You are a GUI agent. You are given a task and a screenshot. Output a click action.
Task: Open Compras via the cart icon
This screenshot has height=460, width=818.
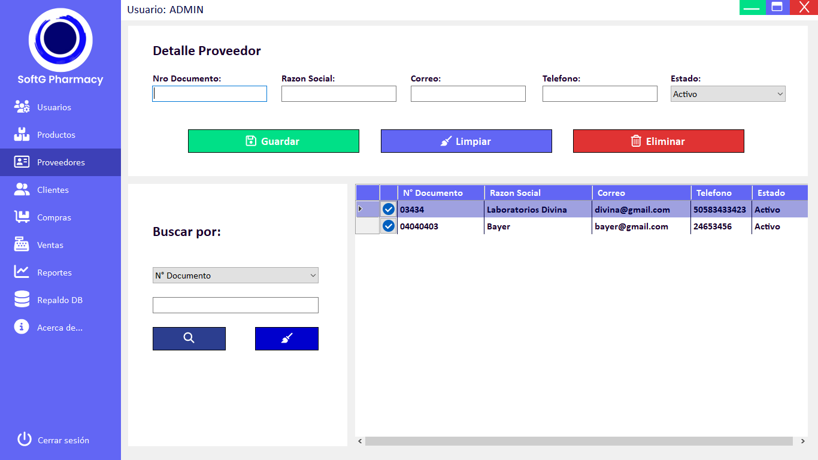[x=22, y=217]
